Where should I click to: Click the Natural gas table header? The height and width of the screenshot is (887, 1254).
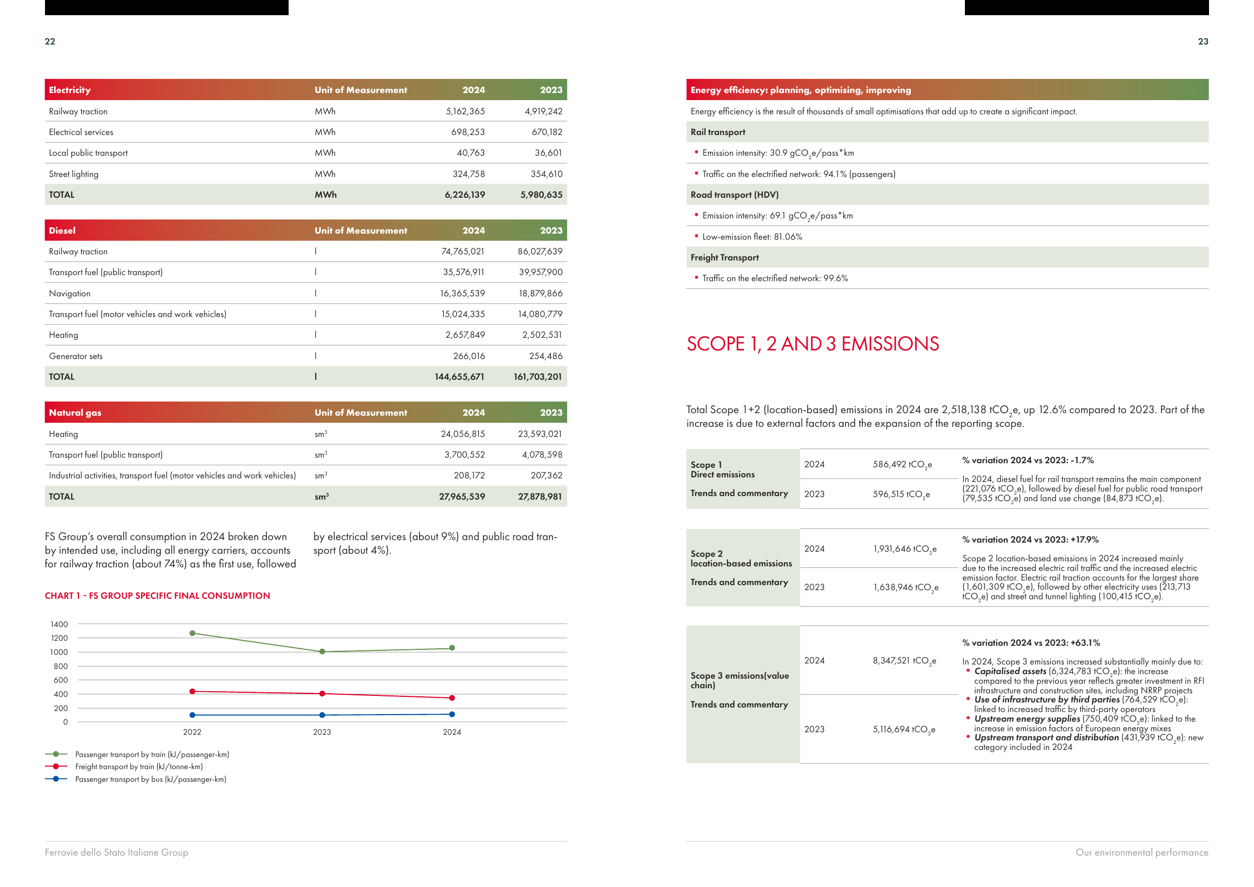tap(306, 412)
